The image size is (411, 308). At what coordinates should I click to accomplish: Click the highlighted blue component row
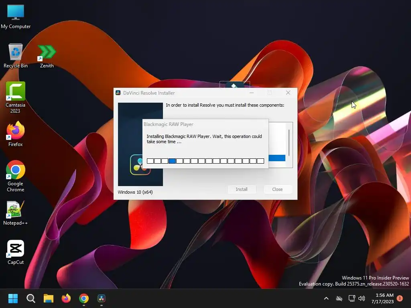[277, 158]
